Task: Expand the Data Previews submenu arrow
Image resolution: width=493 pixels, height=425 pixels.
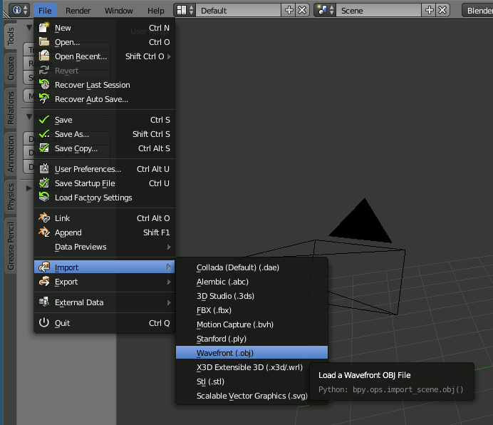Action: [169, 247]
